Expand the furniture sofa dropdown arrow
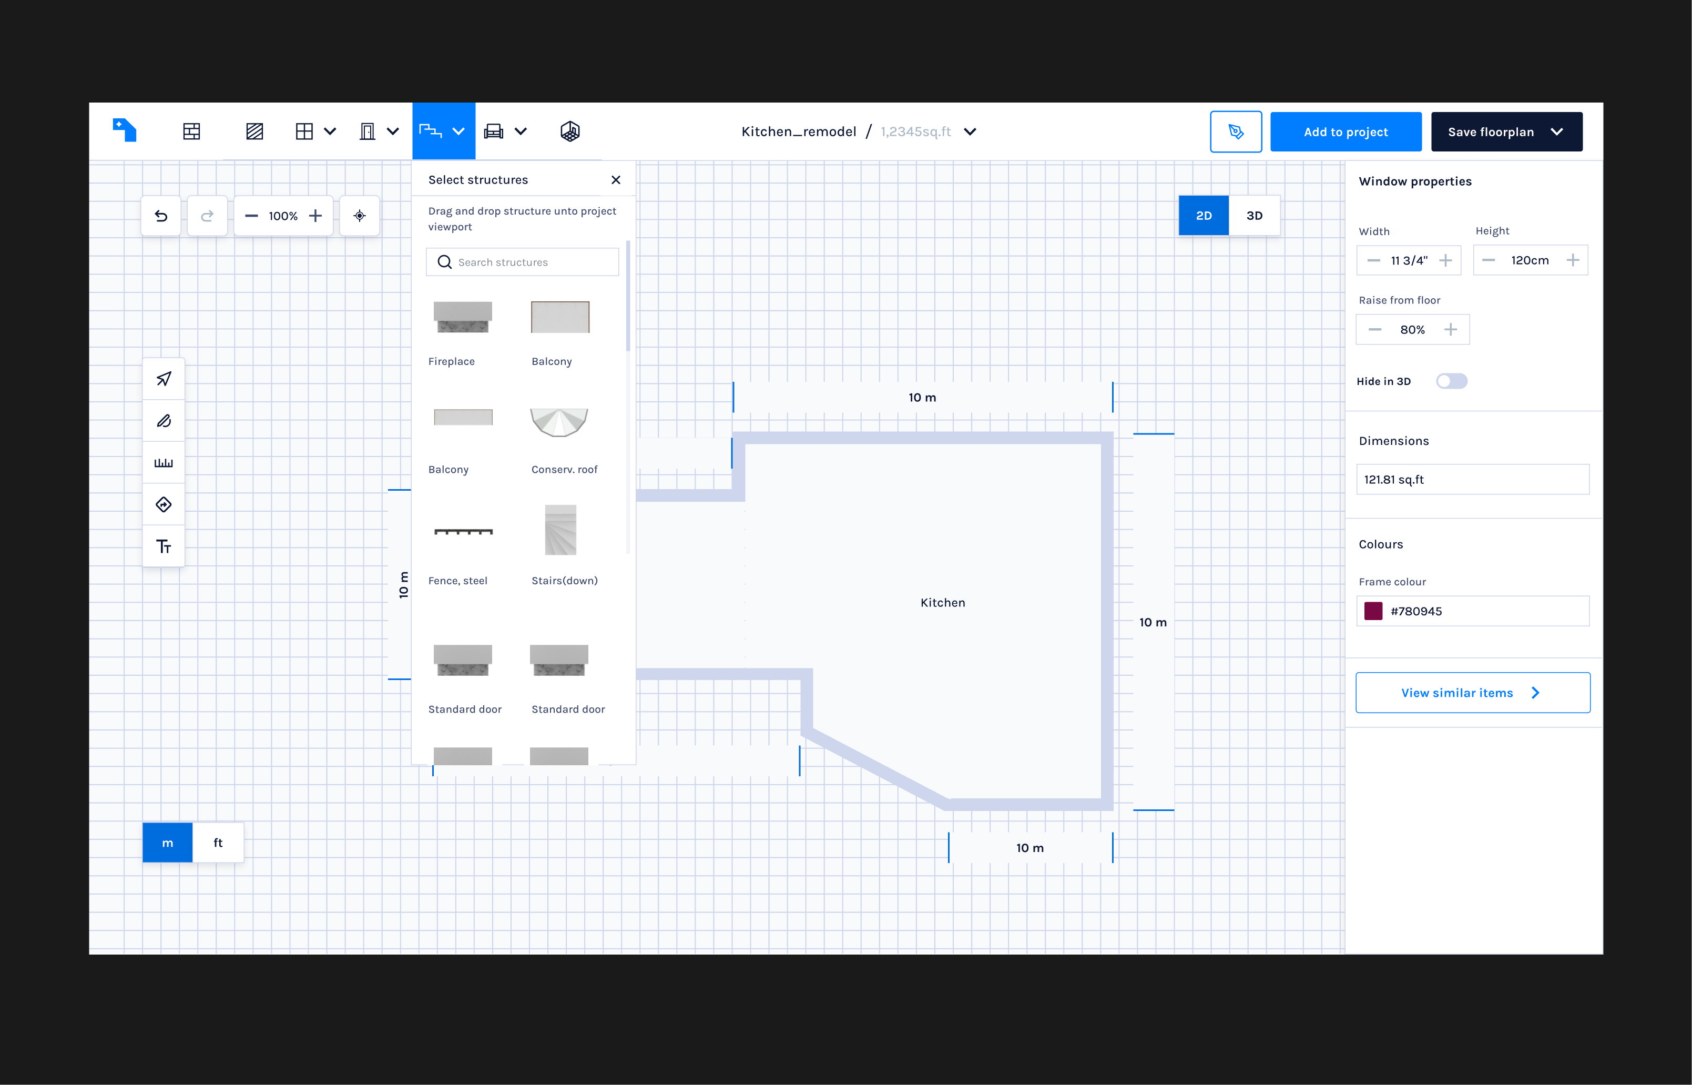Viewport: 1692px width, 1085px height. 521,131
